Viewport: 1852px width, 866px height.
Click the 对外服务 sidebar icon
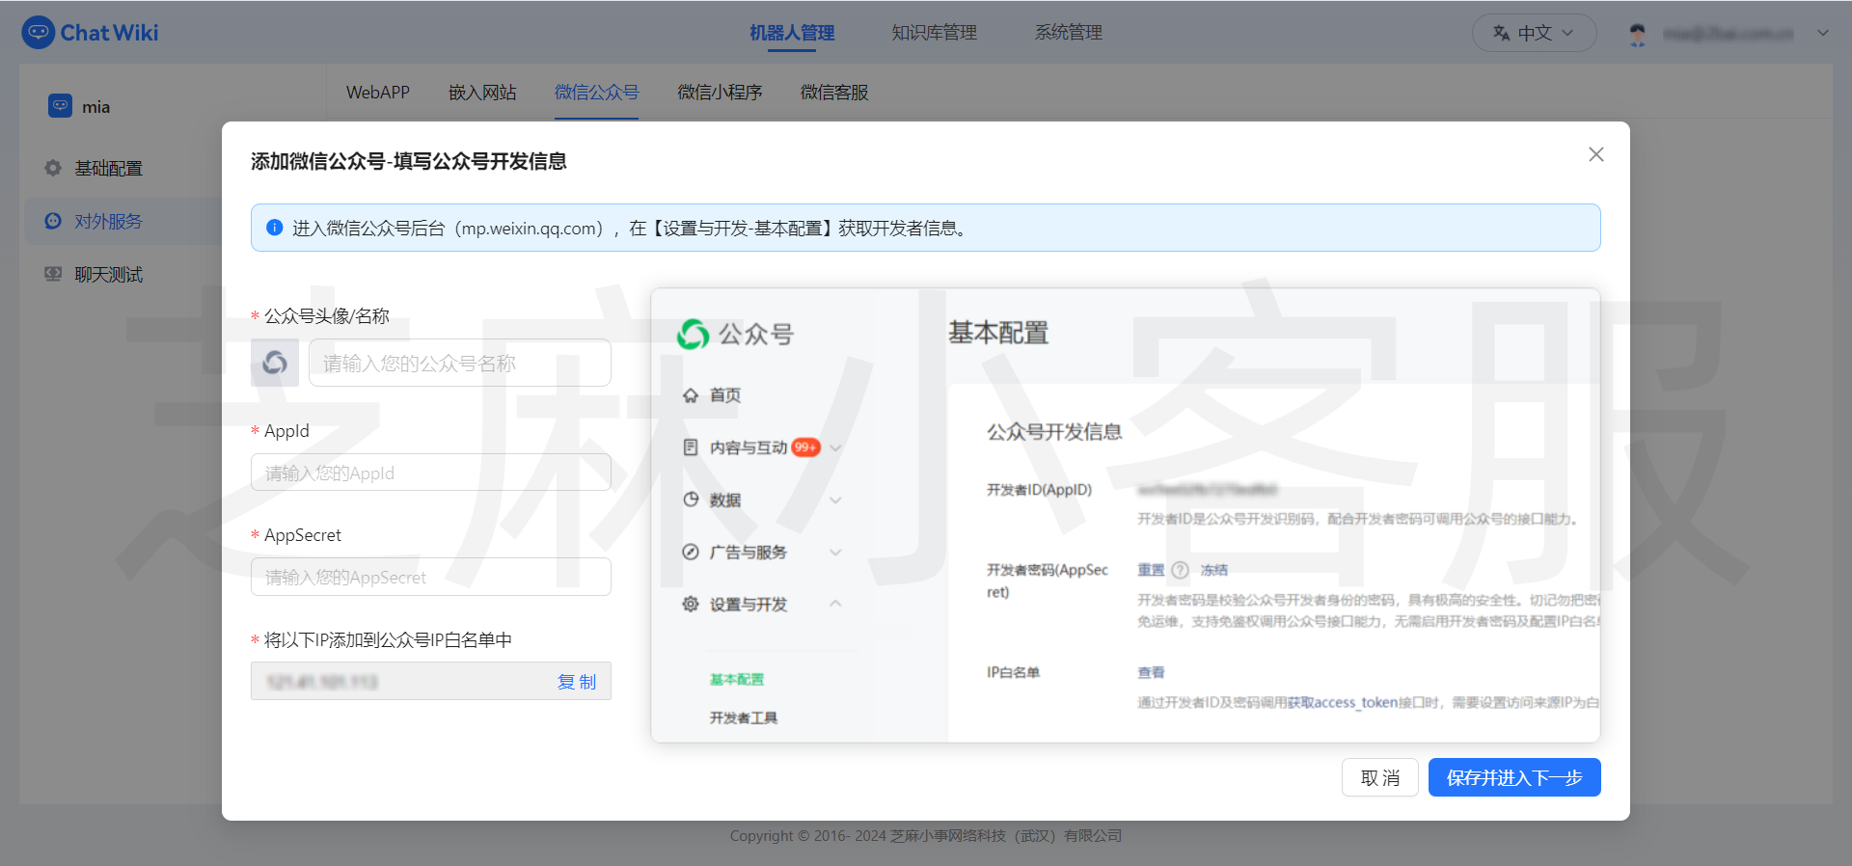click(x=53, y=221)
